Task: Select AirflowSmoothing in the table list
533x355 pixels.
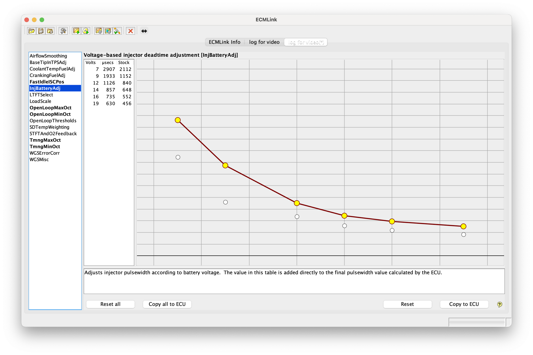Action: (55, 56)
